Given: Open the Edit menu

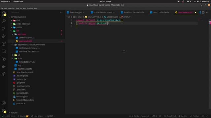Looking at the screenshot, I should (6, 8).
